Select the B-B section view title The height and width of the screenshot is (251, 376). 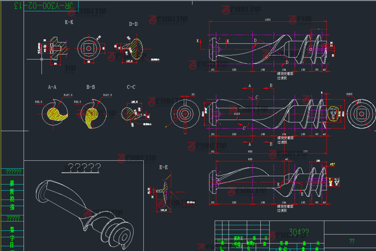click(90, 87)
